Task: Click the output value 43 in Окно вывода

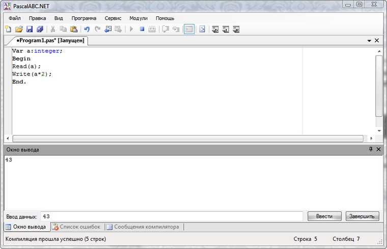Action: pos(9,160)
